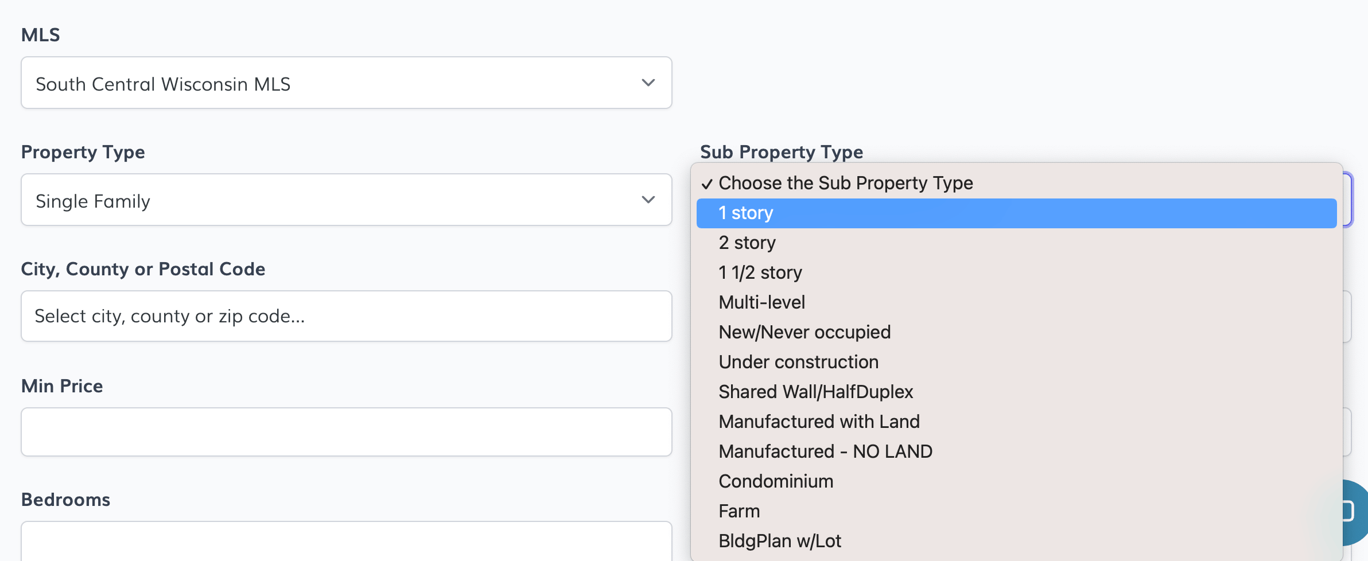Click the MLS chevron arrow
Viewport: 1368px width, 561px height.
(x=648, y=83)
